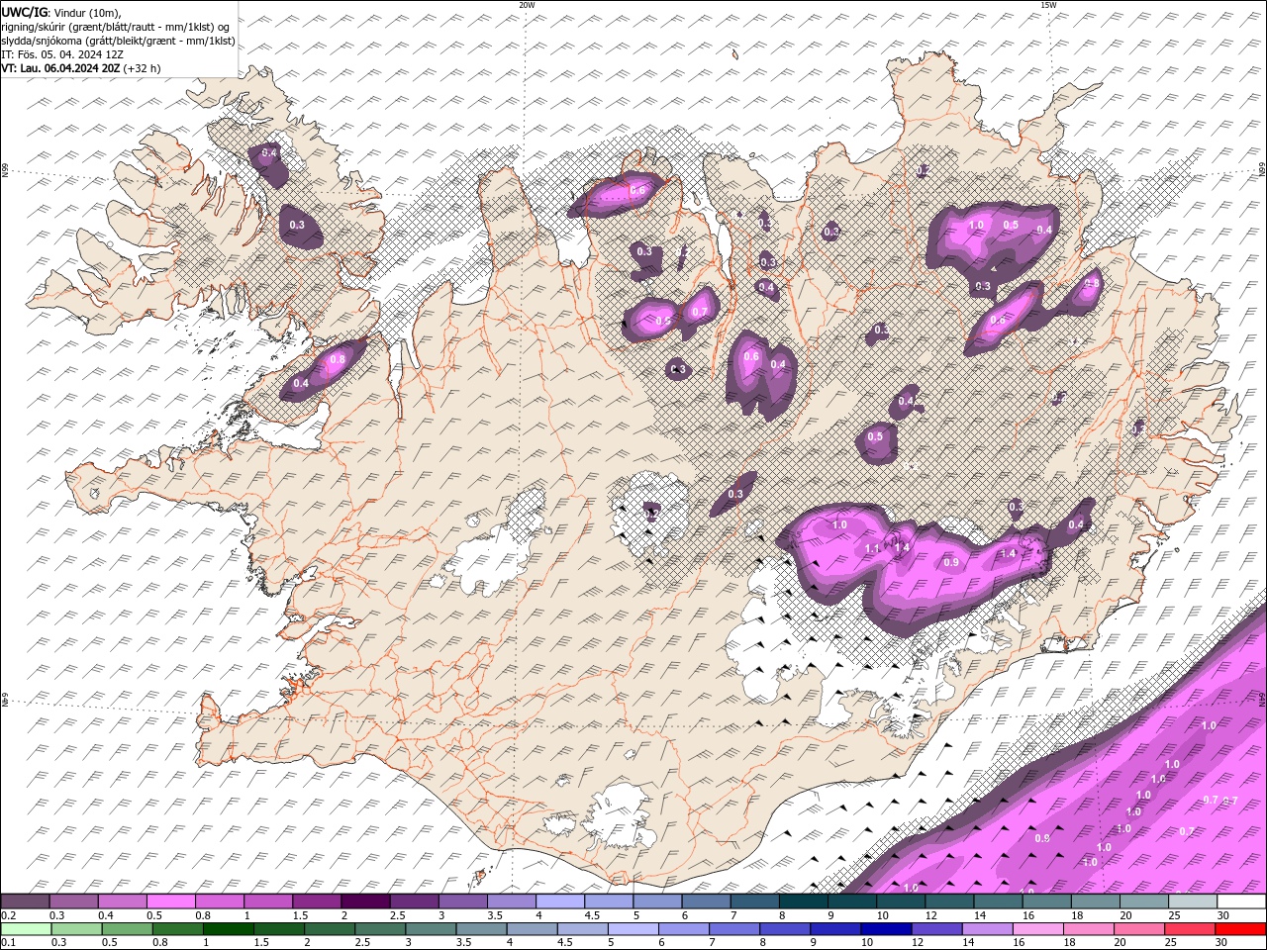Click the 'VT: Lau. 06.04.2024 20Z' valid time
This screenshot has width=1267, height=950.
point(60,68)
